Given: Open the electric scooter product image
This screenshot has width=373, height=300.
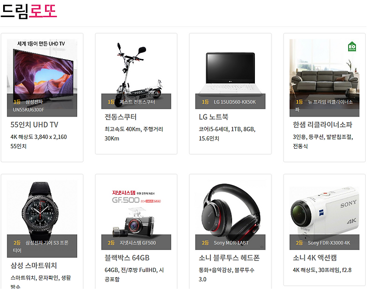Looking at the screenshot, I should click(136, 74).
